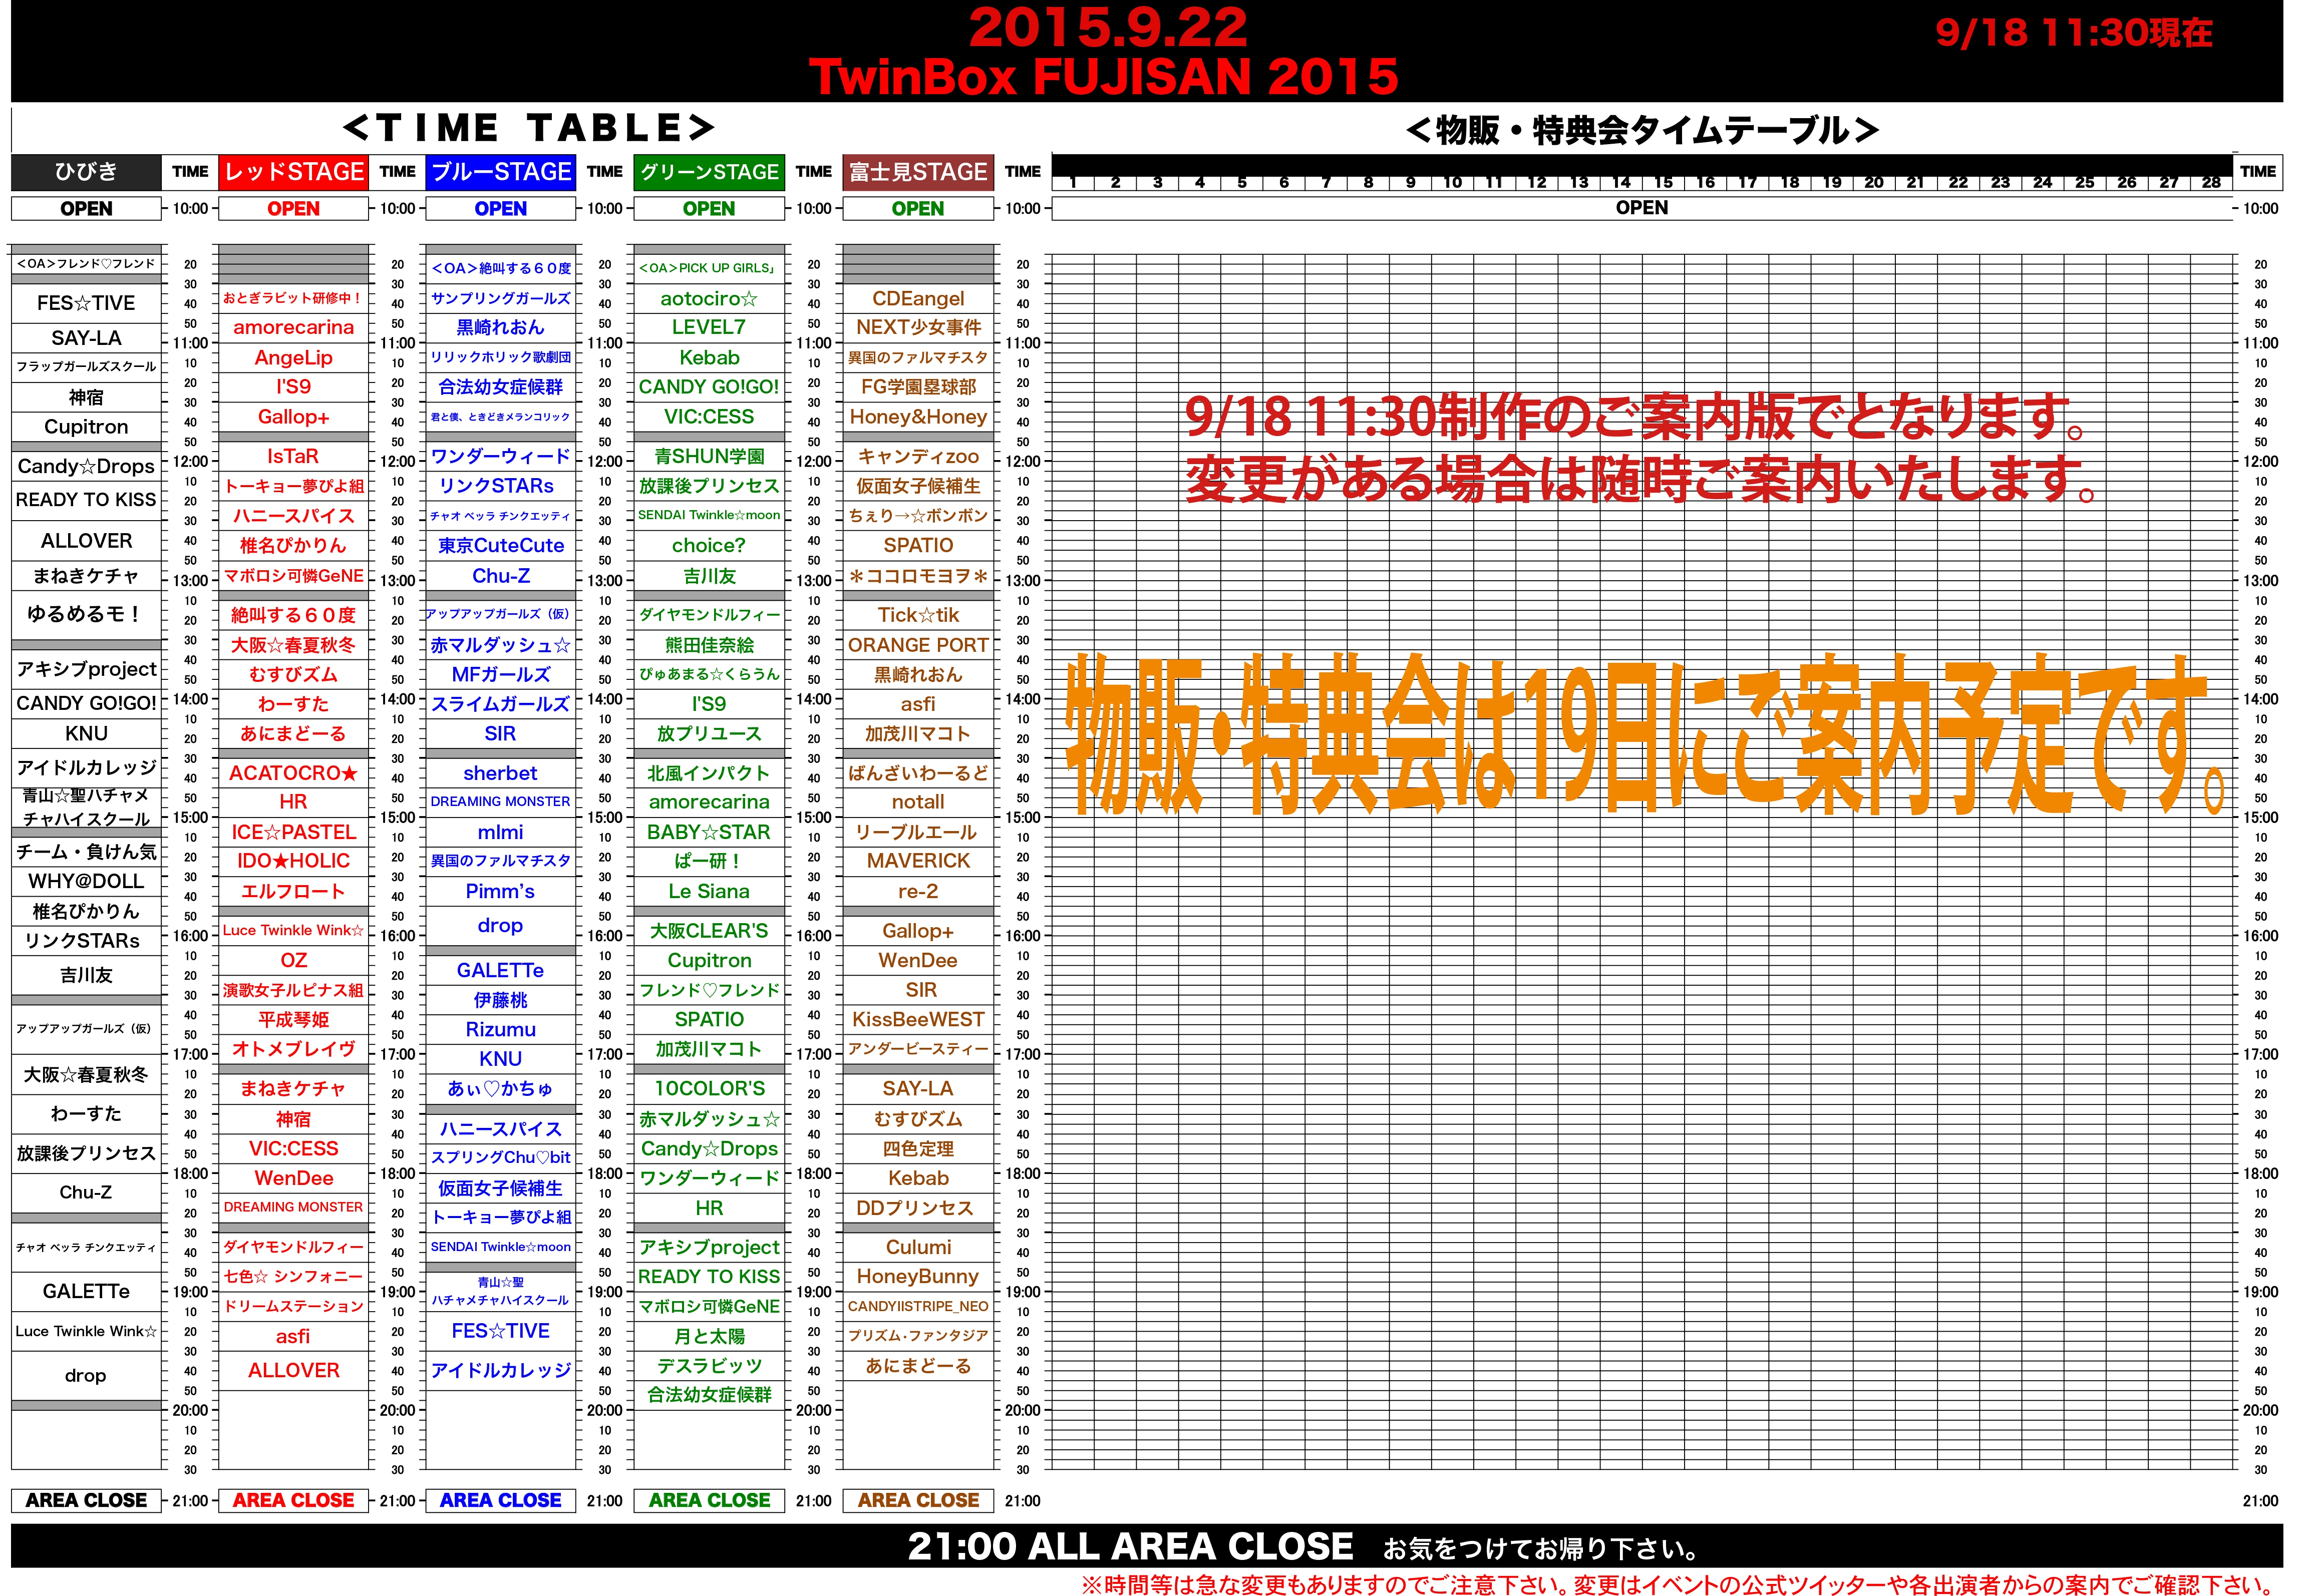Click 'Rizumu' on the blue stage
The width and height of the screenshot is (2308, 1596).
pyautogui.click(x=501, y=1029)
